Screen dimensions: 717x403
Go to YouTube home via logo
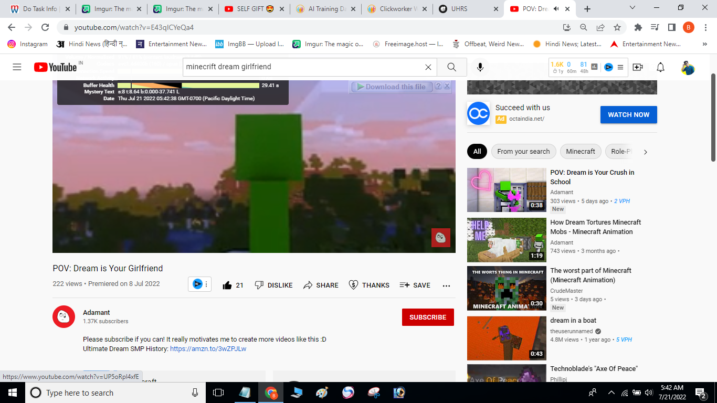[x=56, y=67]
